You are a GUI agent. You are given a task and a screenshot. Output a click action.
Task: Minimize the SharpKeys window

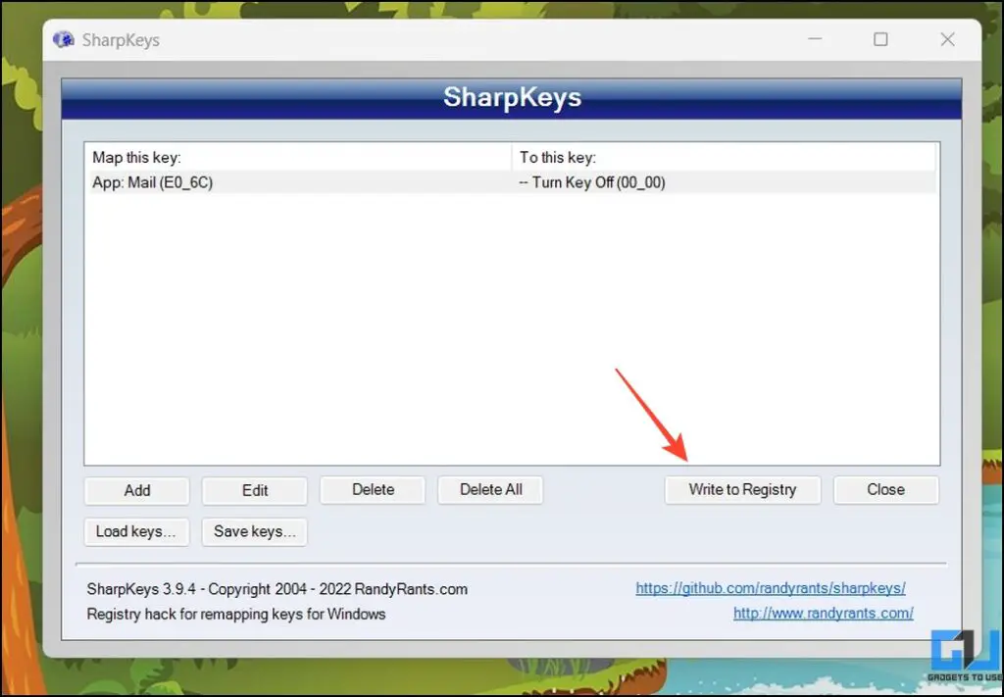pyautogui.click(x=815, y=39)
